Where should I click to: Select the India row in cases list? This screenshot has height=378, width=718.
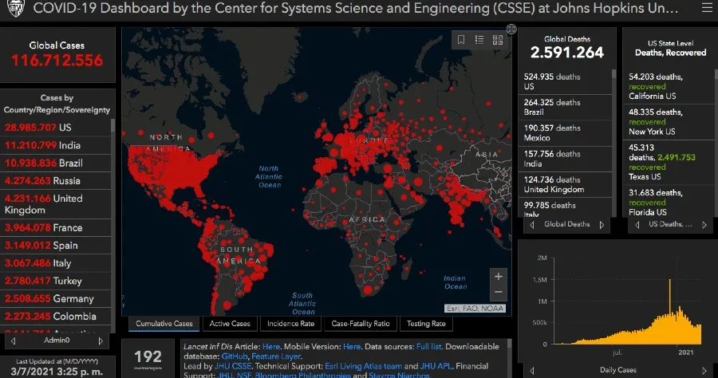coord(57,145)
